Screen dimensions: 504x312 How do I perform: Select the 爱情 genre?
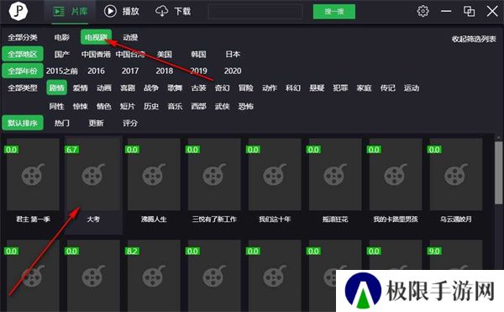81,87
